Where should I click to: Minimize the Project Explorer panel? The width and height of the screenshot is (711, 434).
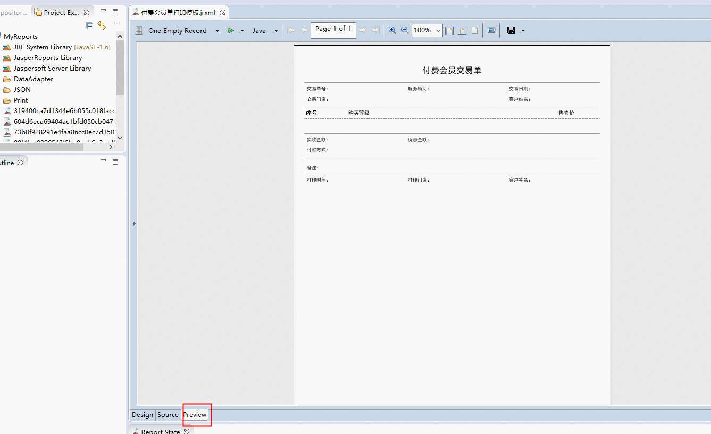click(x=103, y=11)
